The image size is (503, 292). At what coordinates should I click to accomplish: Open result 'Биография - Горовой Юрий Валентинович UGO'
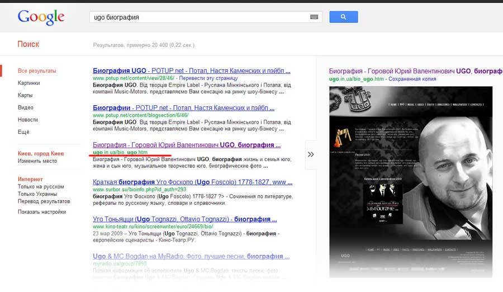point(187,145)
